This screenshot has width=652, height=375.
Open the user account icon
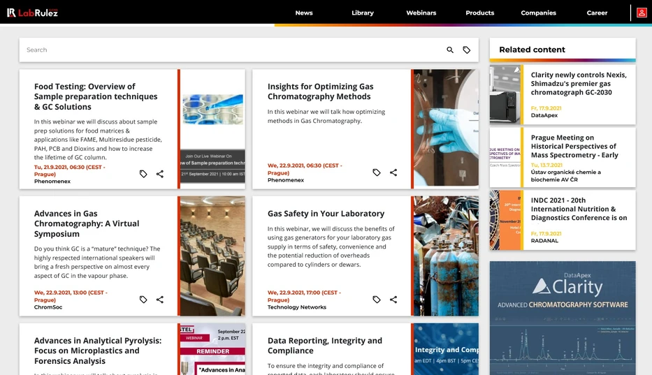click(642, 13)
